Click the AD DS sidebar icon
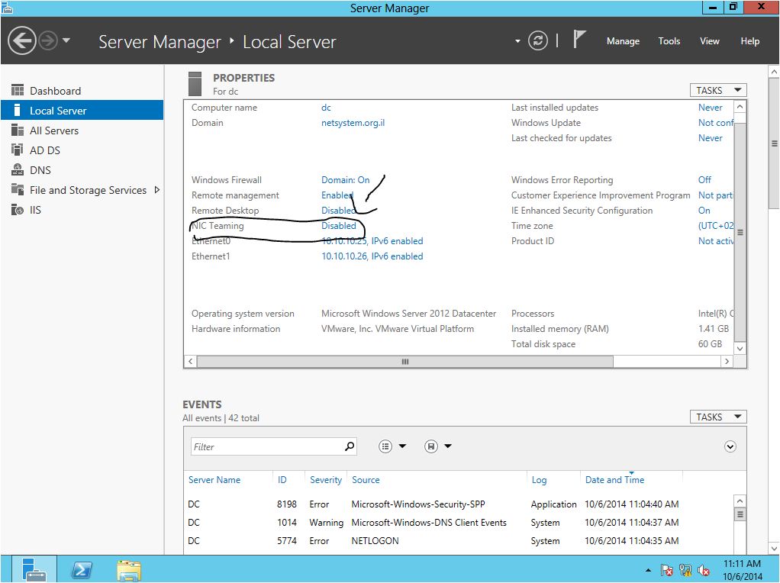780x583 pixels. tap(18, 150)
